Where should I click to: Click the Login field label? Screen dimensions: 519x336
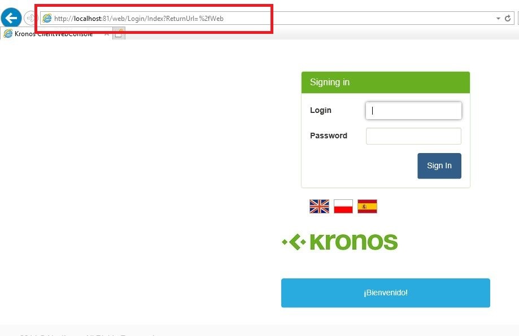pyautogui.click(x=320, y=110)
